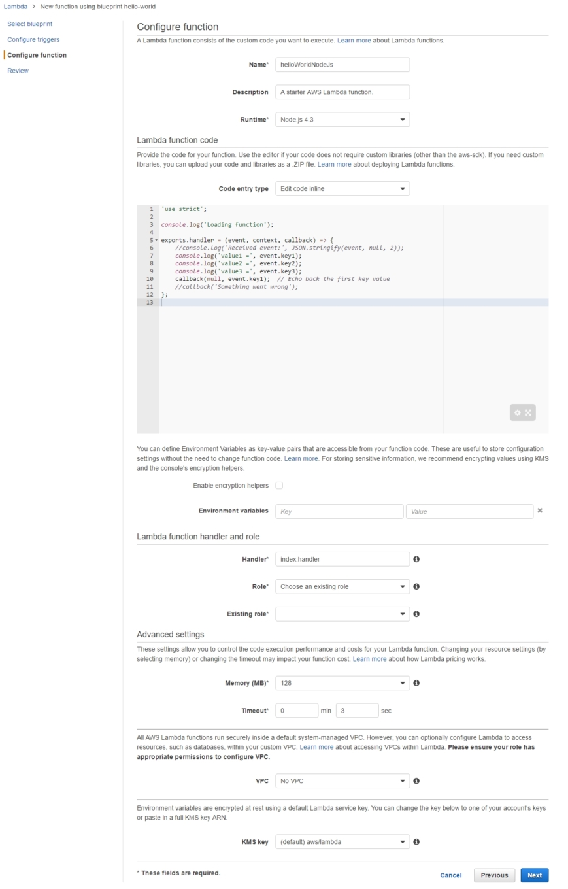Click the Handler field with index.handler
Screen dimensions: 568x889
click(342, 559)
